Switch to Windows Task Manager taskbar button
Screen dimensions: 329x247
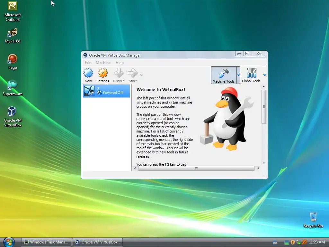(46, 242)
